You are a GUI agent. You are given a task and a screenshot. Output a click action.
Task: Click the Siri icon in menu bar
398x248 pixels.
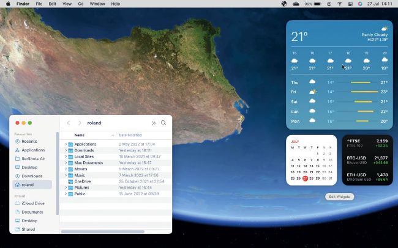click(360, 4)
